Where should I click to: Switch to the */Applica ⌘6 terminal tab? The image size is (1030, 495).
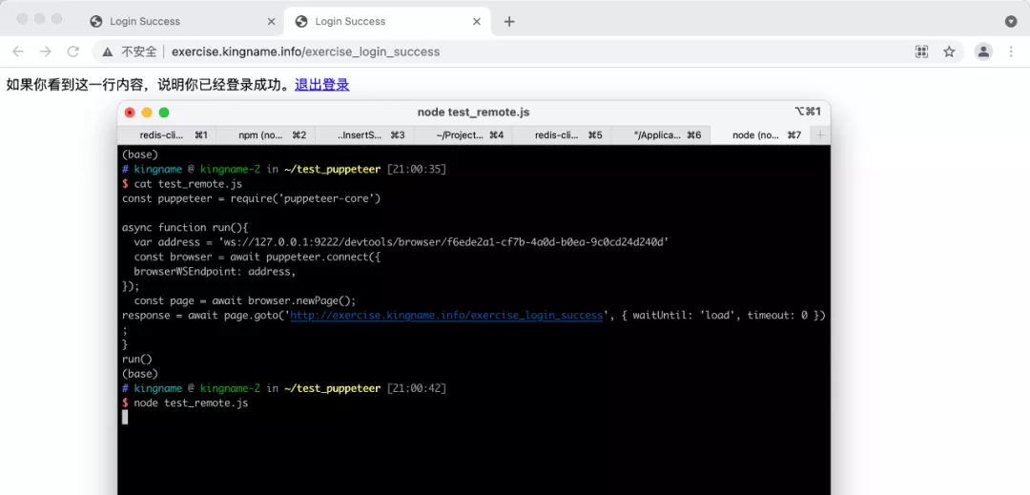coord(661,135)
